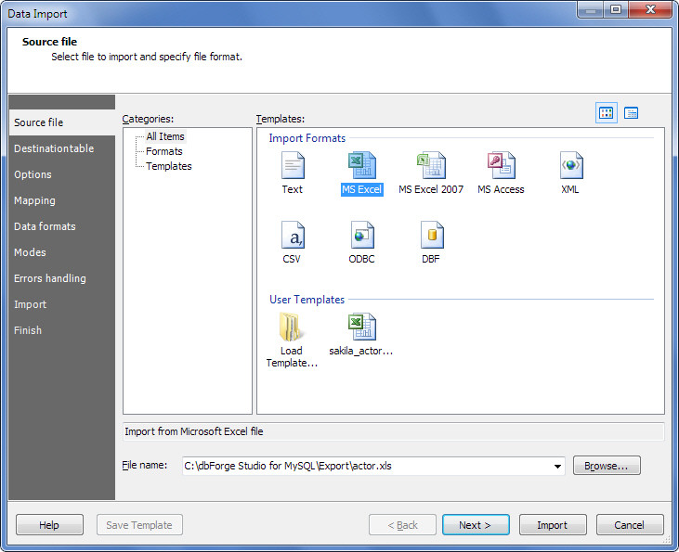Click the Import Formats group header
This screenshot has width=679, height=552.
[307, 138]
